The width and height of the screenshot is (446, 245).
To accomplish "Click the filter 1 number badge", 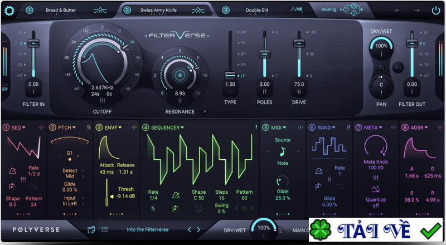I will point(30,10).
